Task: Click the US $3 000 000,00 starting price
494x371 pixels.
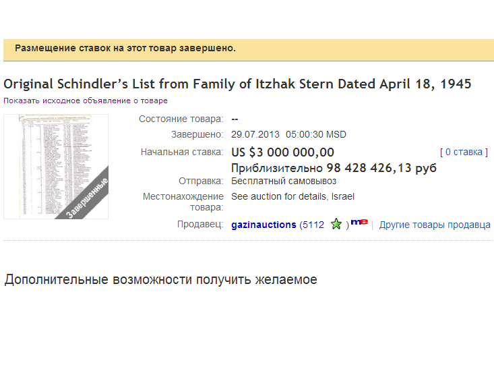Action: (x=282, y=152)
